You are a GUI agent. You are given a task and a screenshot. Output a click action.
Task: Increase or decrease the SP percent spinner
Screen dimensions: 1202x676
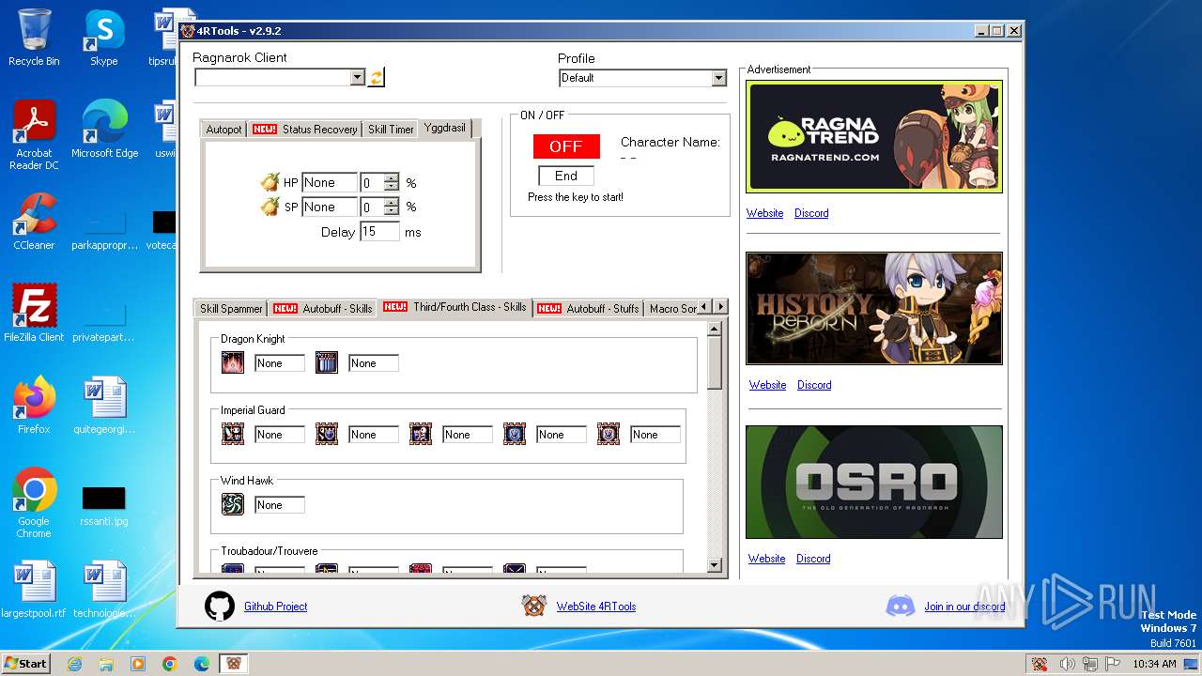click(x=391, y=207)
